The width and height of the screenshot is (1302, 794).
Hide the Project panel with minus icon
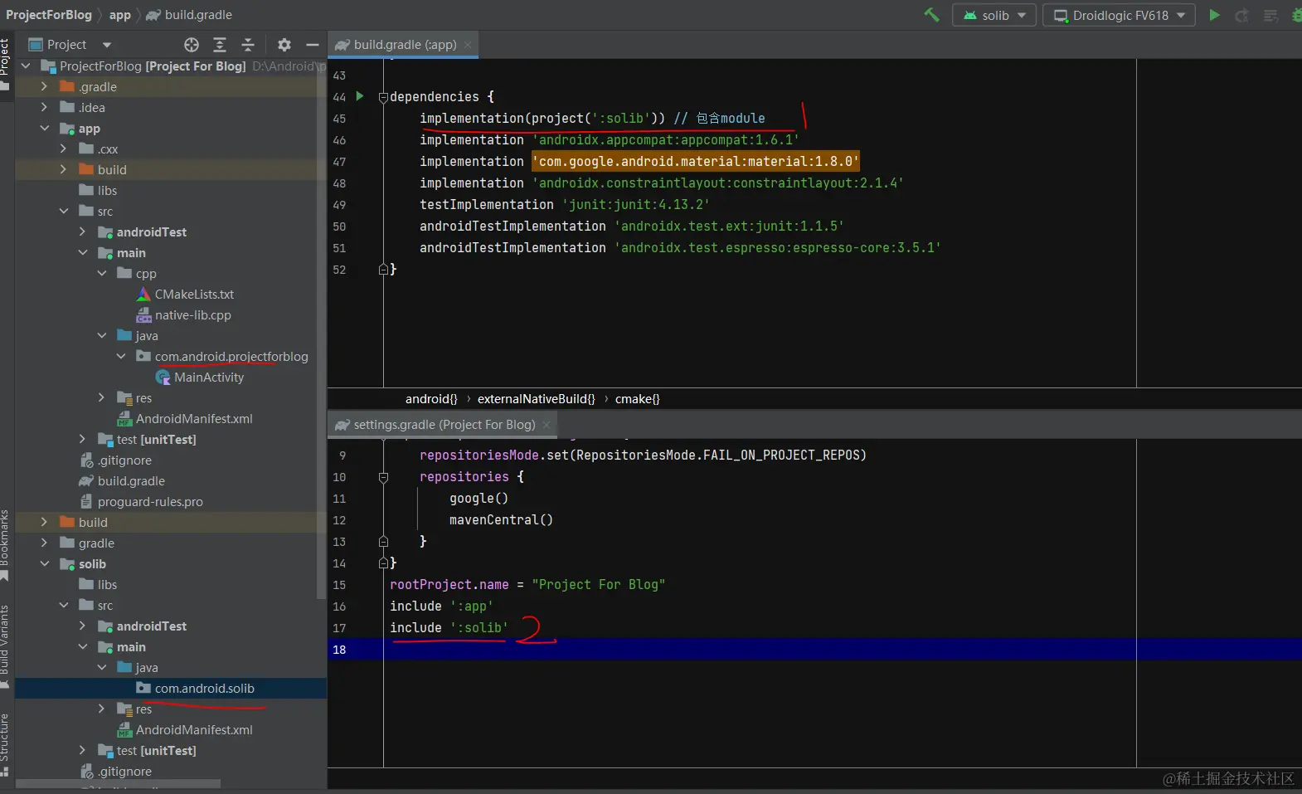point(313,45)
